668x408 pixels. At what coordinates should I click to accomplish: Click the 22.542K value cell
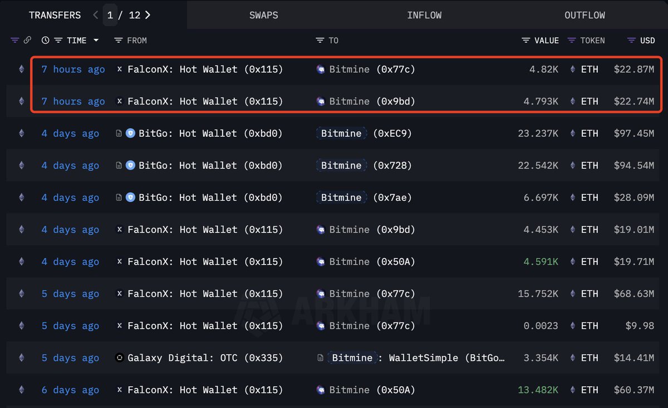pyautogui.click(x=538, y=166)
